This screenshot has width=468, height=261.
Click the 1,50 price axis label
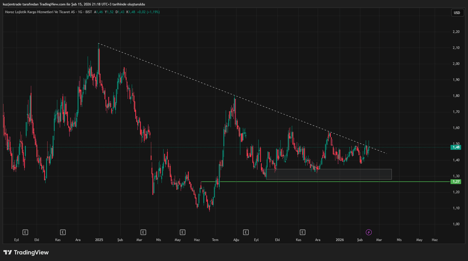(456, 144)
